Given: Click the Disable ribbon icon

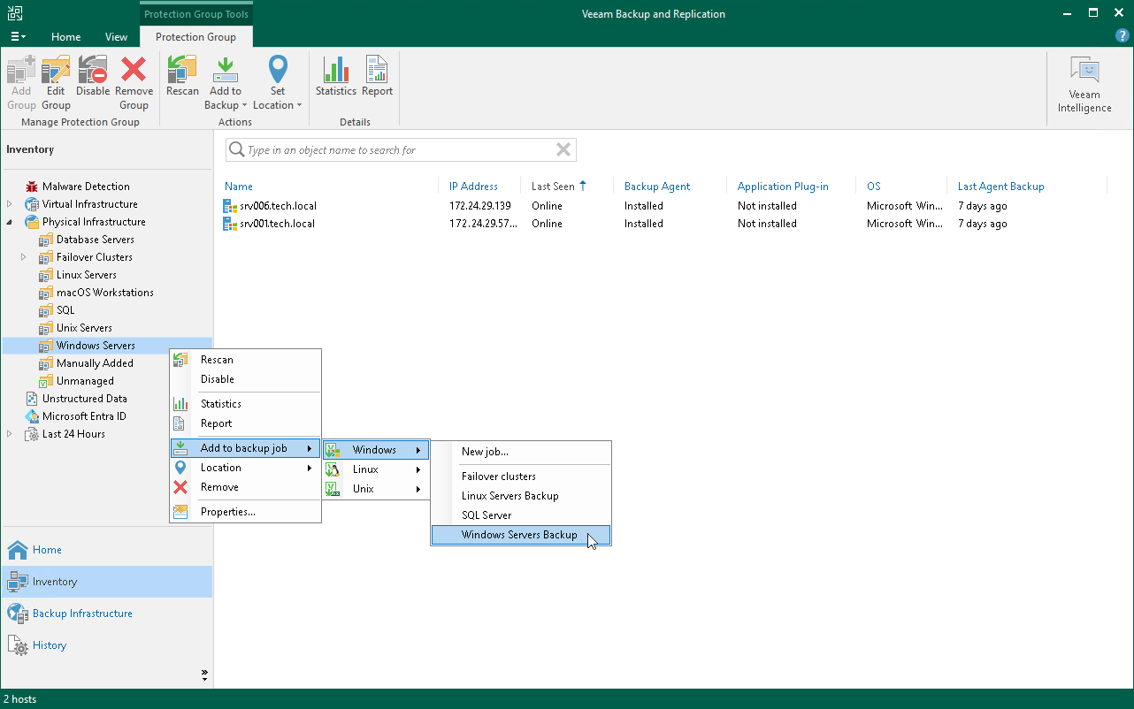Looking at the screenshot, I should [93, 69].
